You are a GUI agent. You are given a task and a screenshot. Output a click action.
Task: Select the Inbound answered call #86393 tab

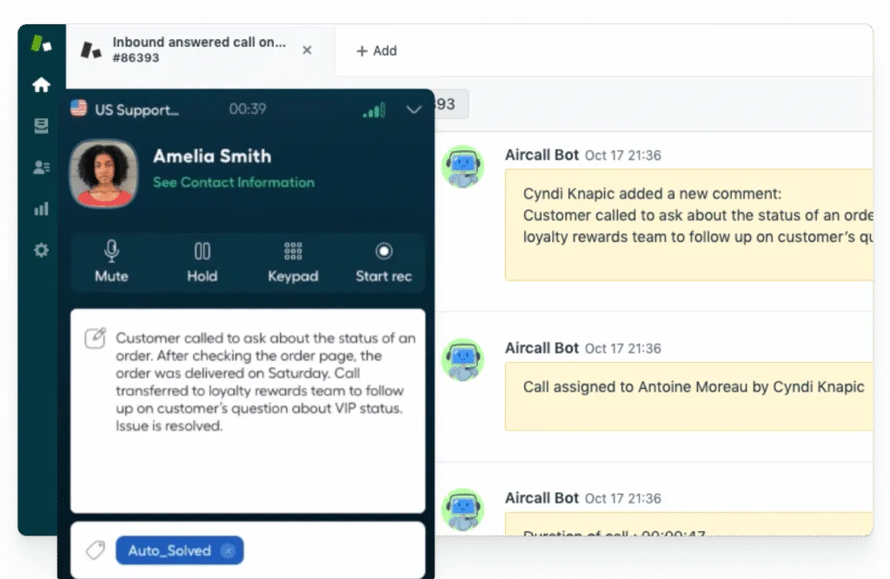[200, 49]
